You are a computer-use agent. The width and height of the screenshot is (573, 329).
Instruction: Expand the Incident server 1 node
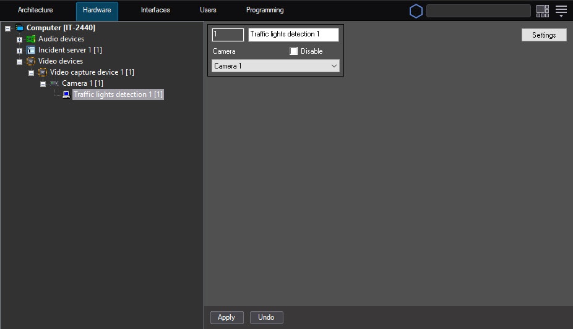click(19, 51)
